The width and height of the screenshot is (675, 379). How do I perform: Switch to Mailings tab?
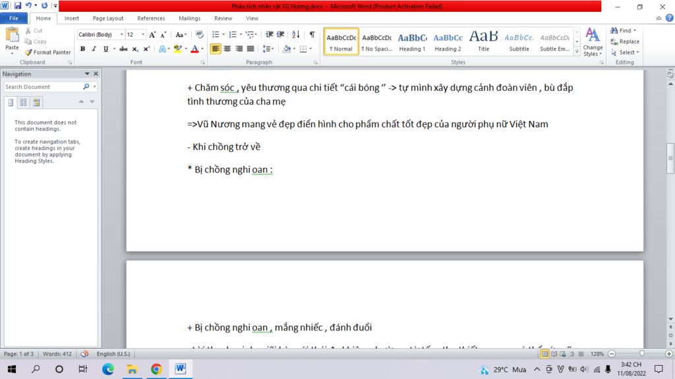point(189,18)
